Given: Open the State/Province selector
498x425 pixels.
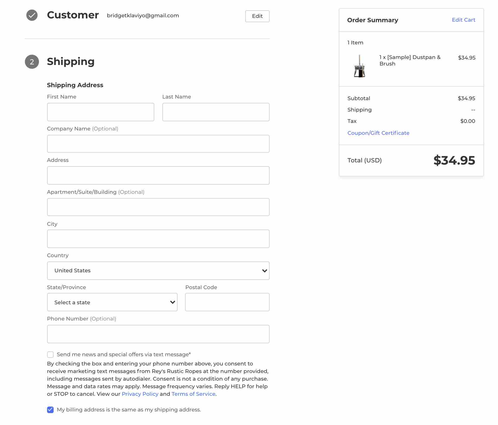Looking at the screenshot, I should tap(112, 302).
